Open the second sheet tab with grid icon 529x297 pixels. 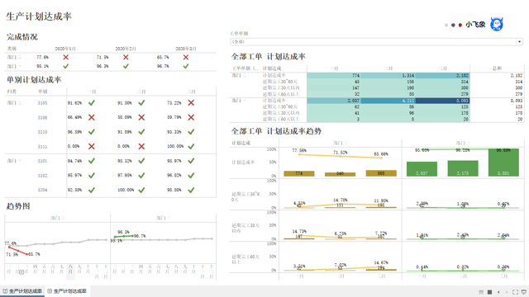pyautogui.click(x=67, y=291)
